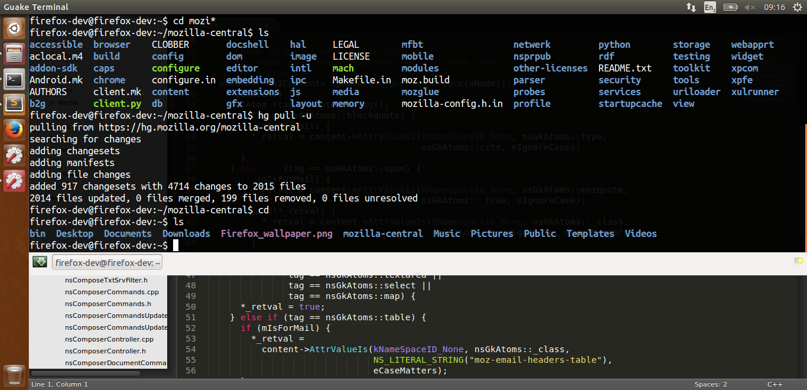Click the Line 1, Column 1 status text
807x390 pixels.
(x=59, y=384)
